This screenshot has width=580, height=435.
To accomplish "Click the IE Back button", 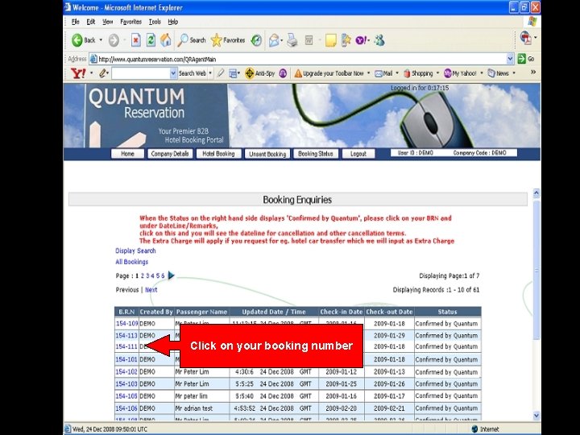I will pyautogui.click(x=83, y=40).
